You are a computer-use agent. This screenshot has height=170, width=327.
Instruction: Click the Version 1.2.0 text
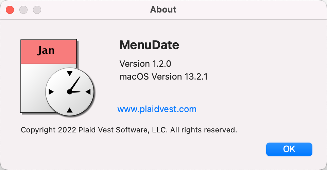click(x=145, y=64)
